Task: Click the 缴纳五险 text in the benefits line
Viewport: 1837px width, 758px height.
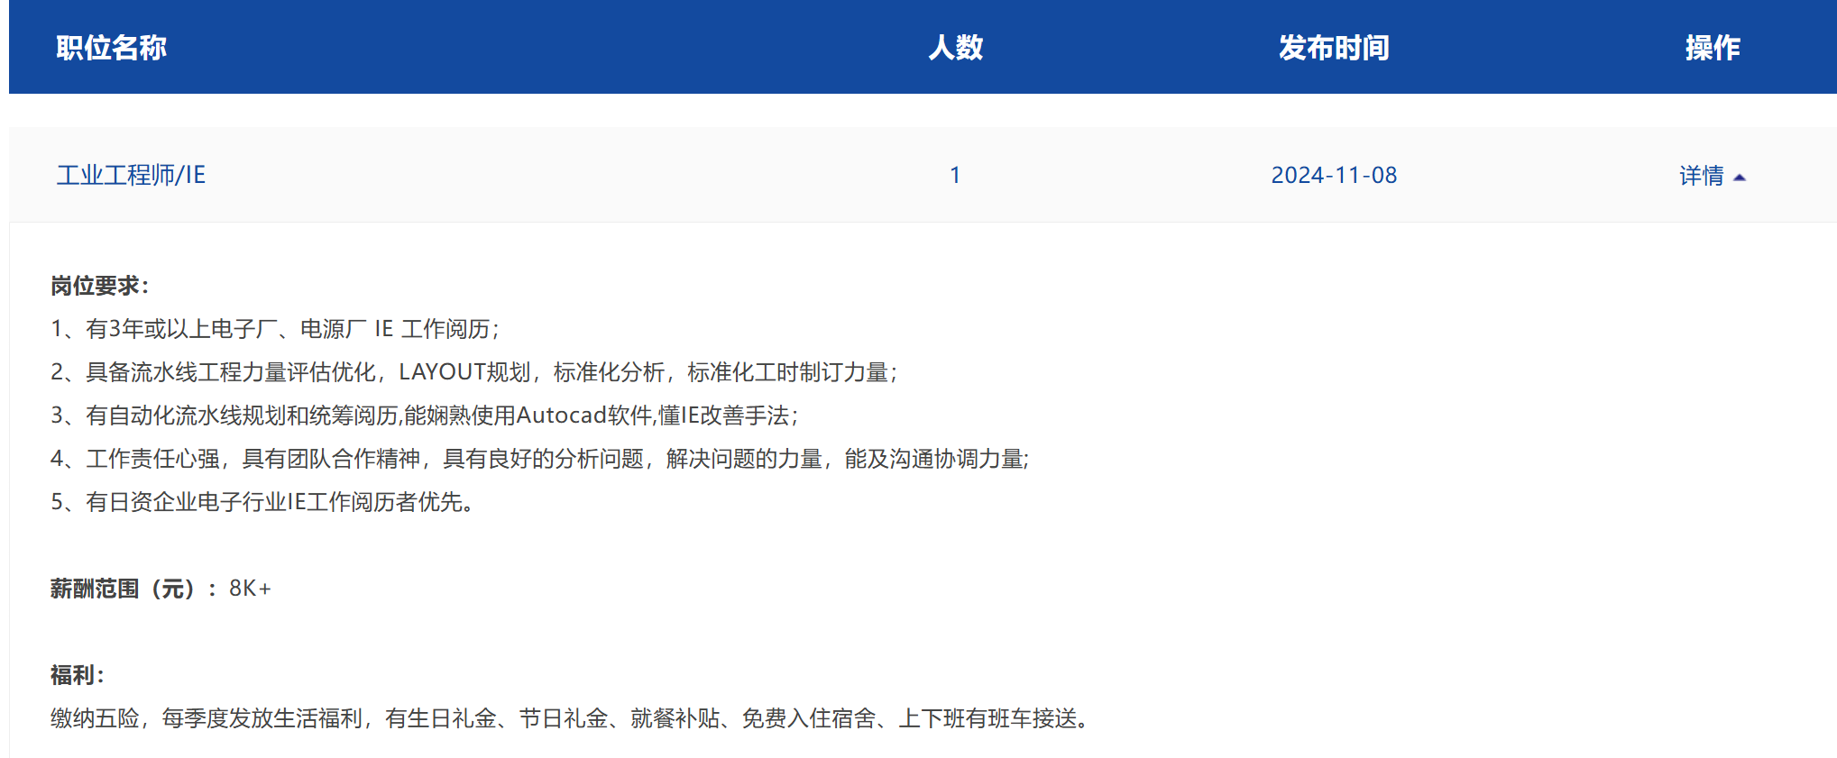Action: pyautogui.click(x=95, y=718)
